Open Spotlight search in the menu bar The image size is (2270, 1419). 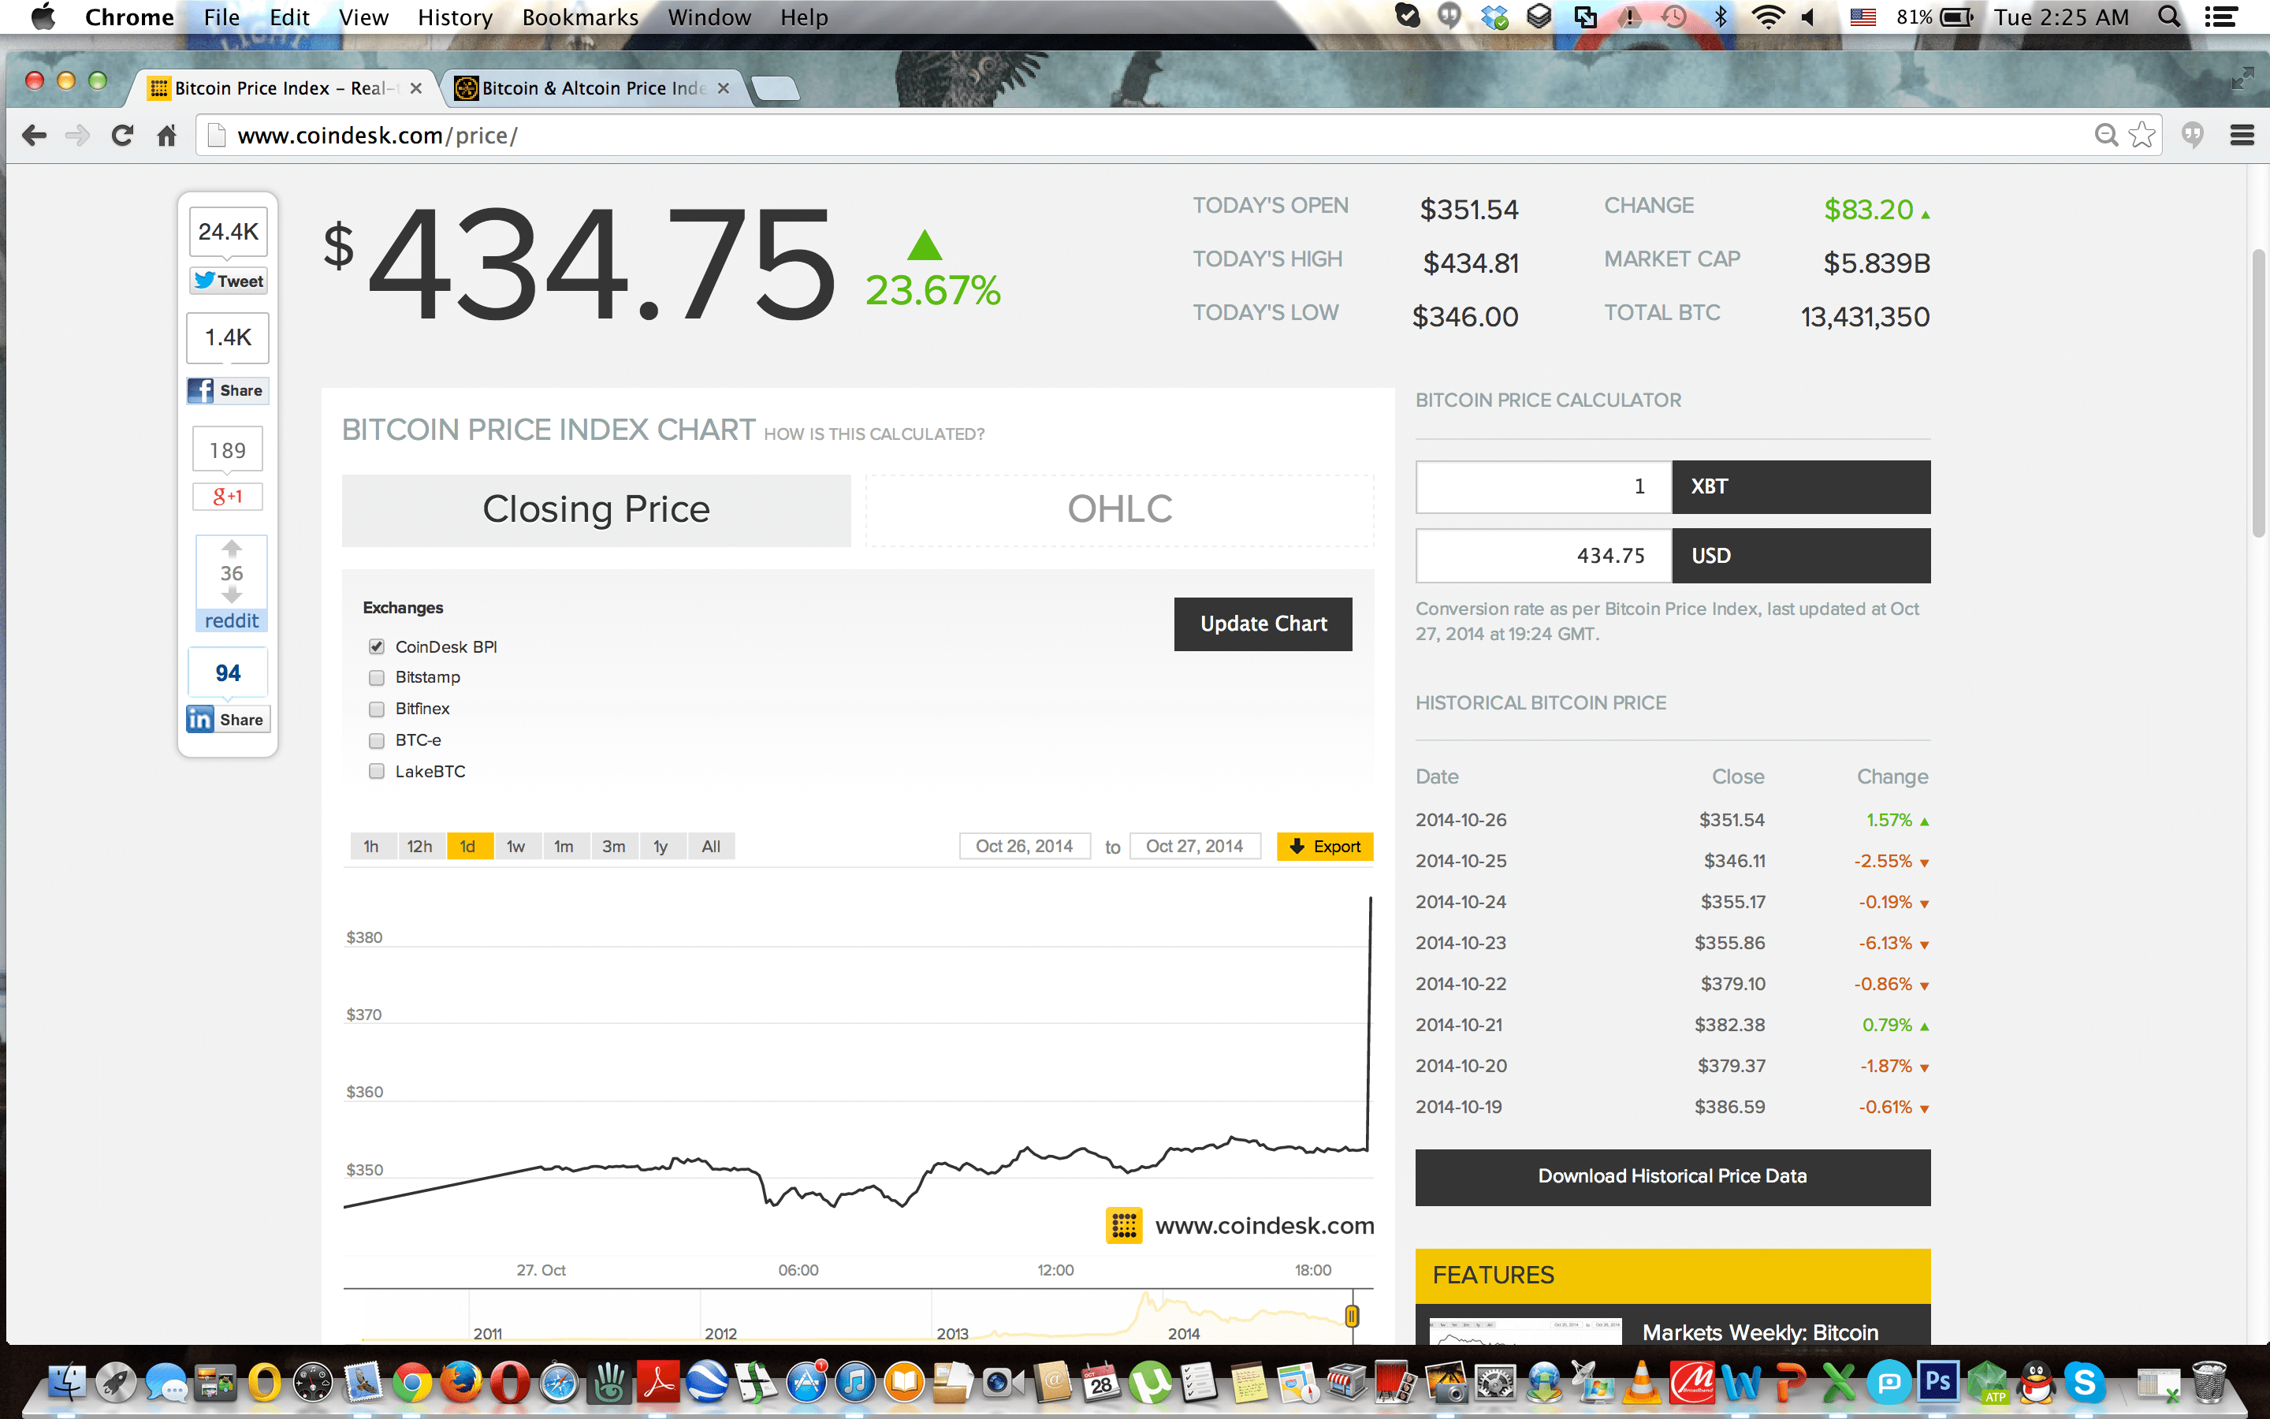[2168, 17]
